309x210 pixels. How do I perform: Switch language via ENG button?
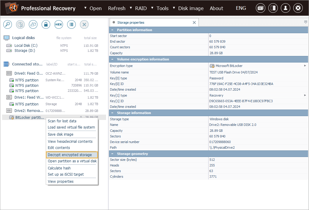pyautogui.click(x=241, y=8)
